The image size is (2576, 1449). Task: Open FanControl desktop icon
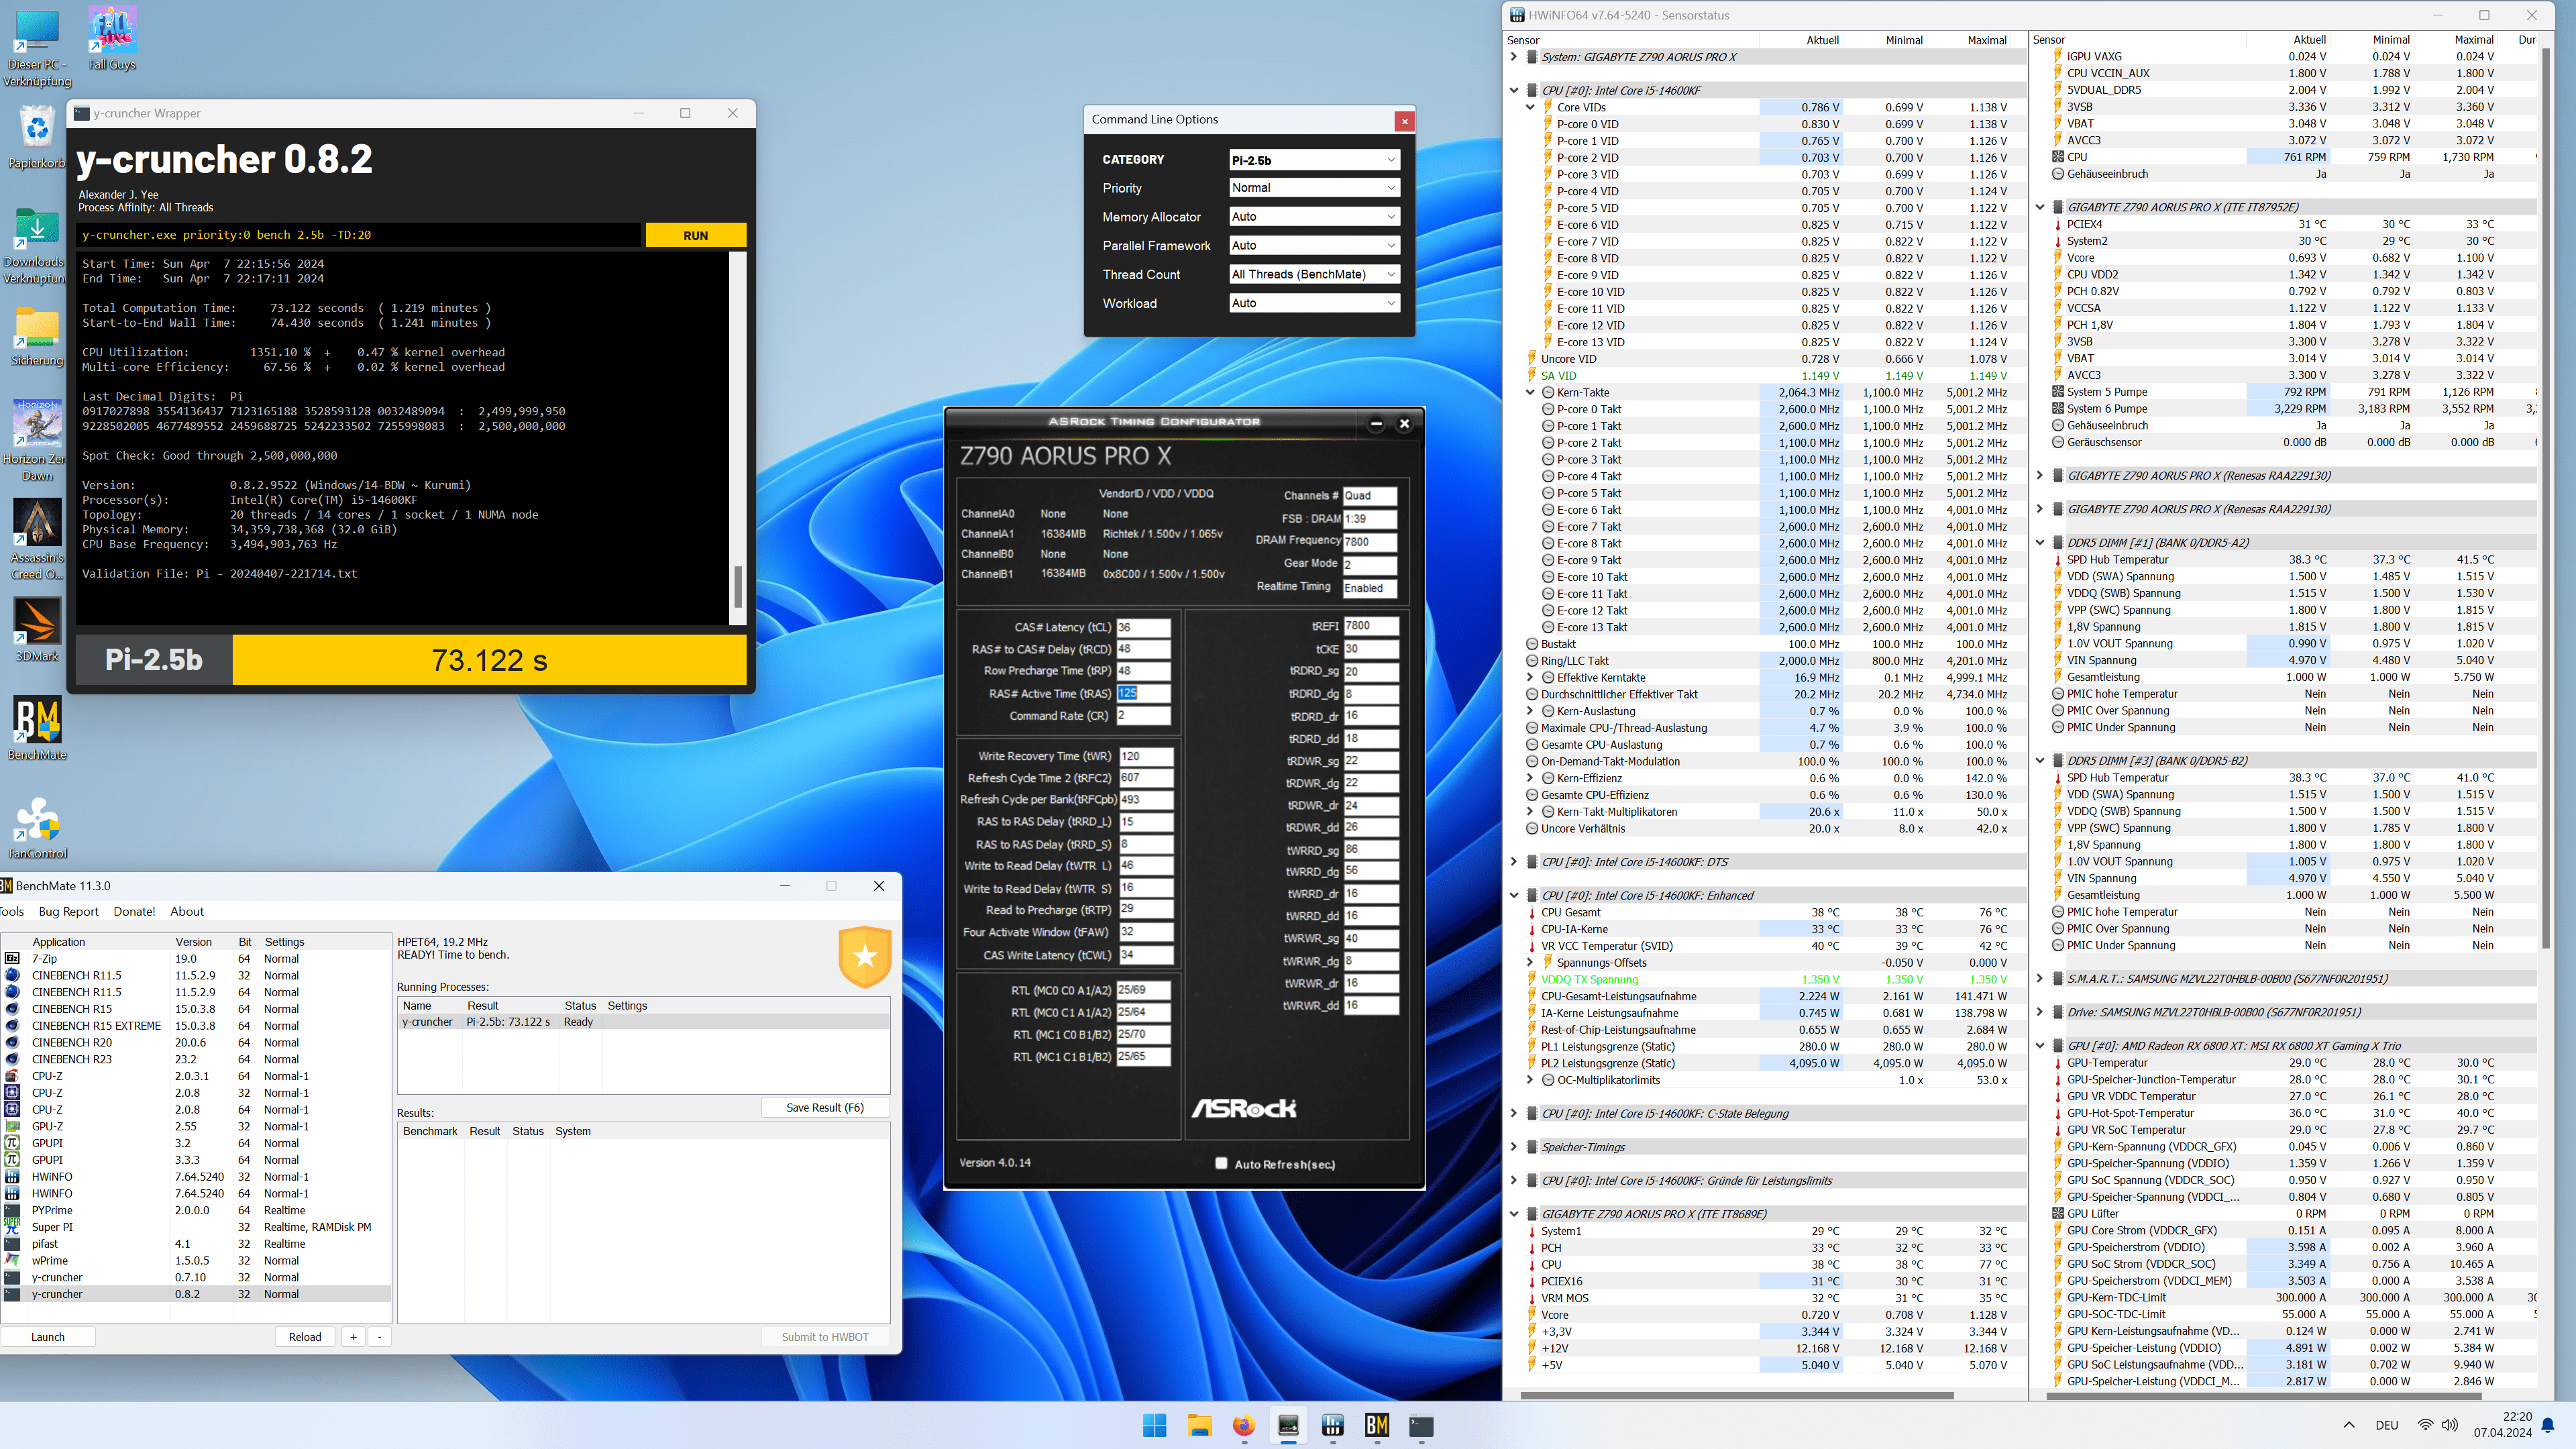coord(37,827)
